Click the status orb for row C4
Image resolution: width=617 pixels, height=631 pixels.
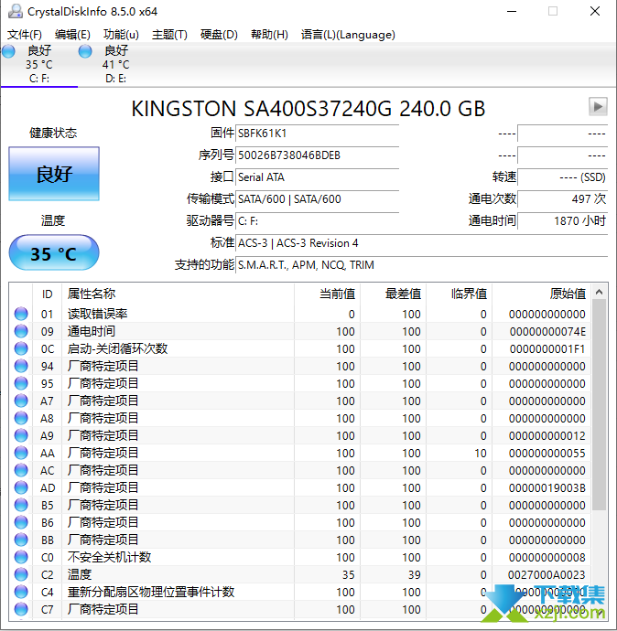coord(21,592)
